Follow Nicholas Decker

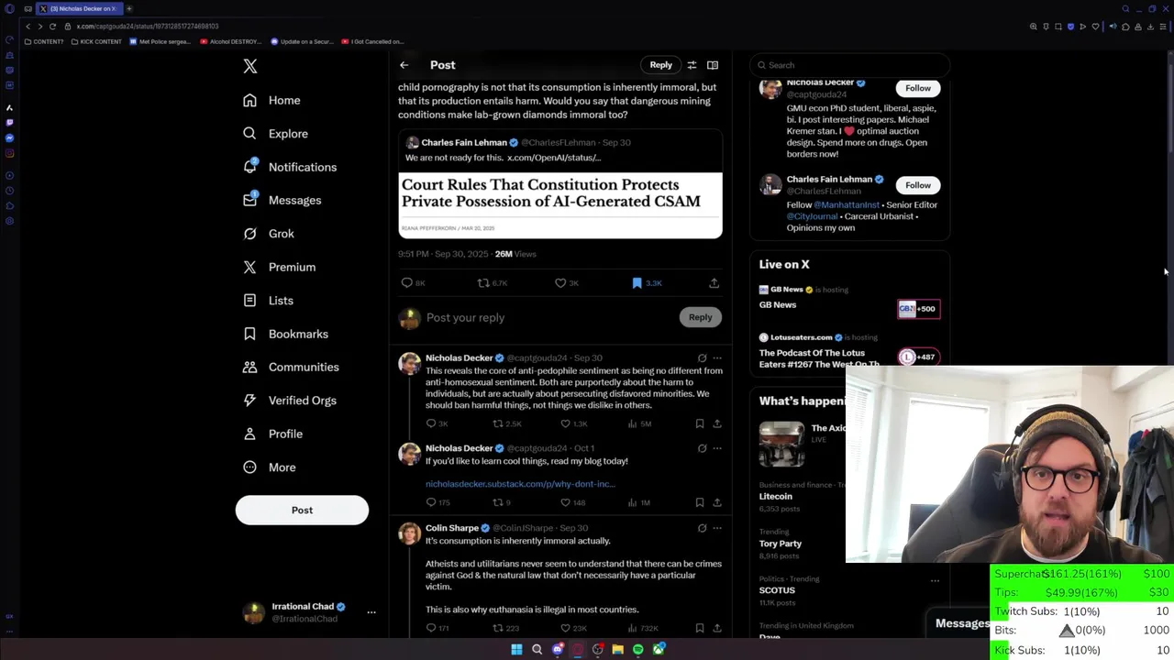tap(918, 88)
